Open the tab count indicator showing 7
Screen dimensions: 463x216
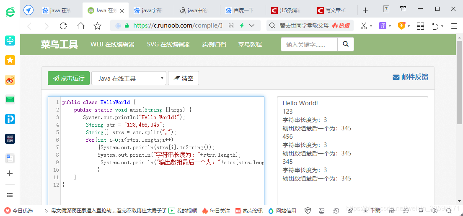coord(386,9)
